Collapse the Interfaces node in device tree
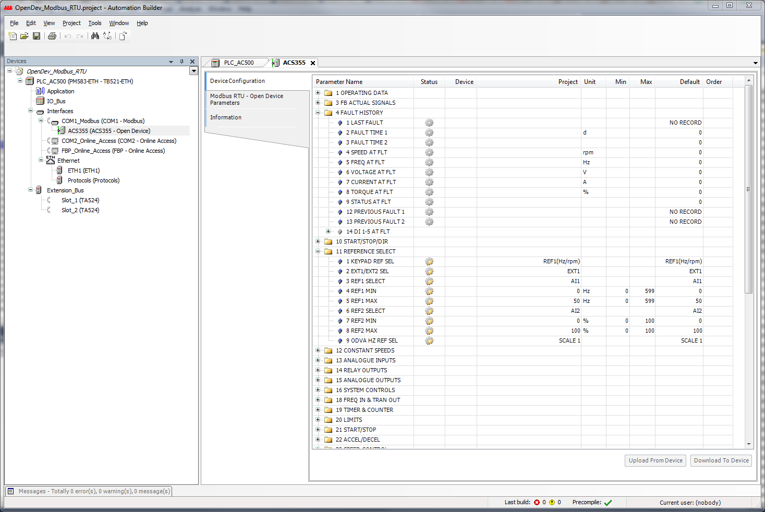The image size is (765, 512). (x=30, y=111)
